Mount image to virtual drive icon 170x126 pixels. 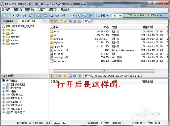[x=57, y=15]
